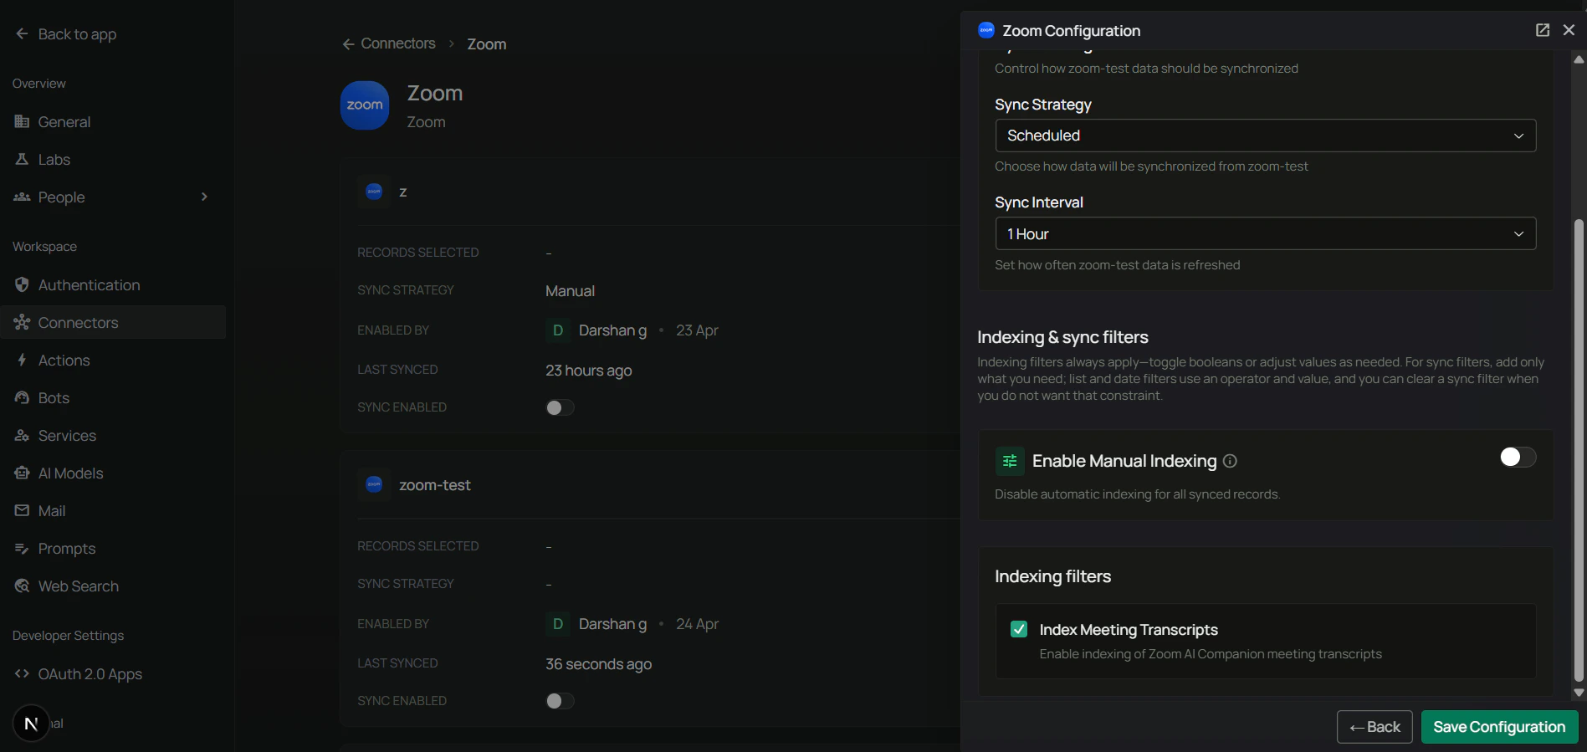
Task: Expand the People submenu chevron
Action: [204, 197]
